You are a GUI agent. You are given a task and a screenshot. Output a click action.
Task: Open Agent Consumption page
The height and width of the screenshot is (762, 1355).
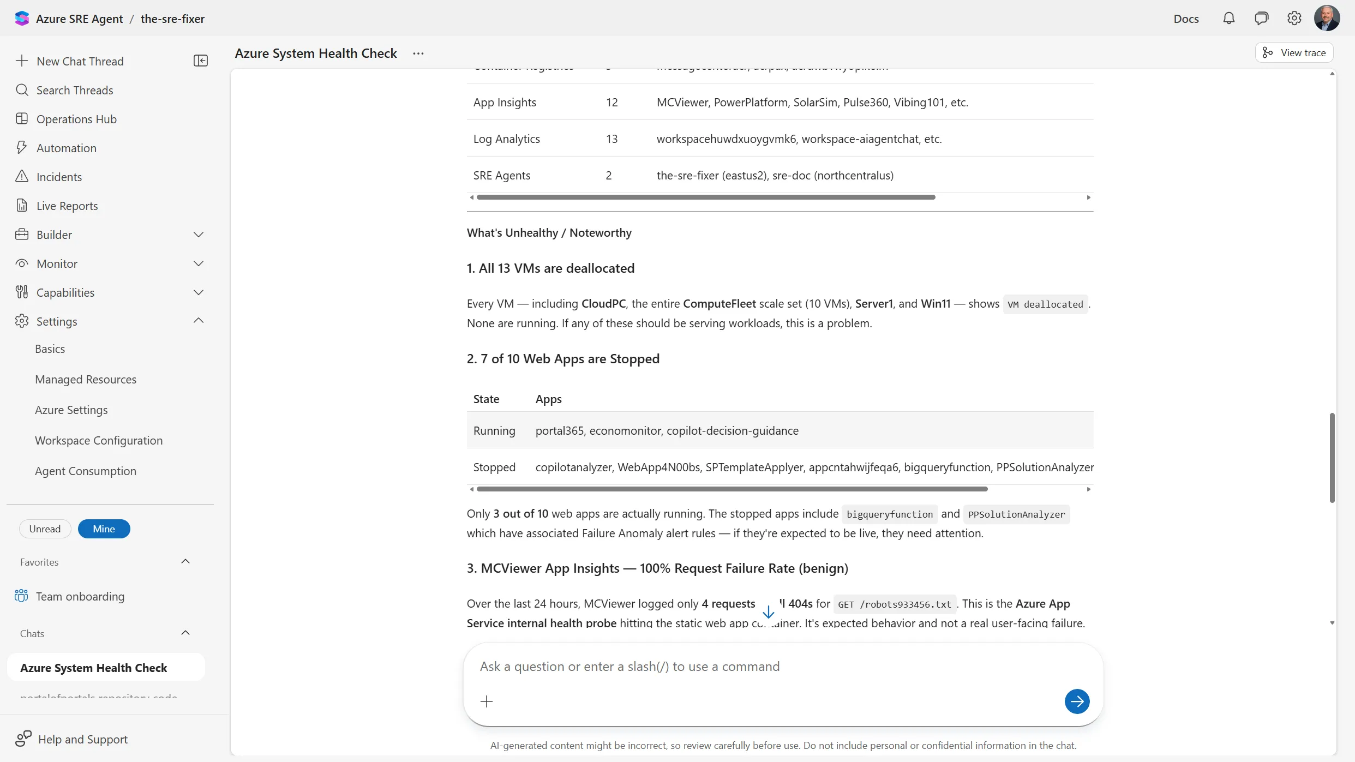[86, 471]
